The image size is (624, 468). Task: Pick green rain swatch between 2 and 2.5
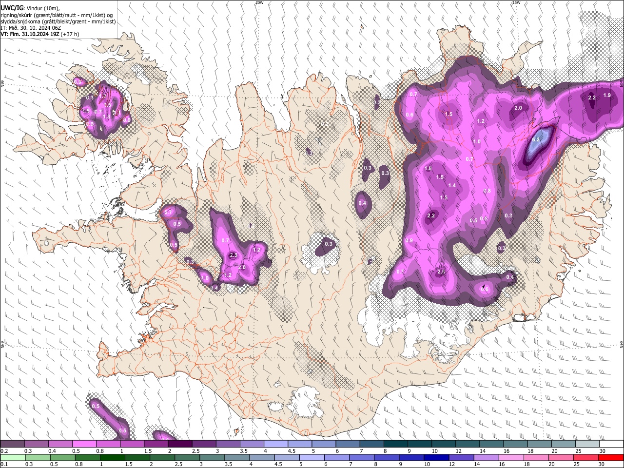pos(162,457)
